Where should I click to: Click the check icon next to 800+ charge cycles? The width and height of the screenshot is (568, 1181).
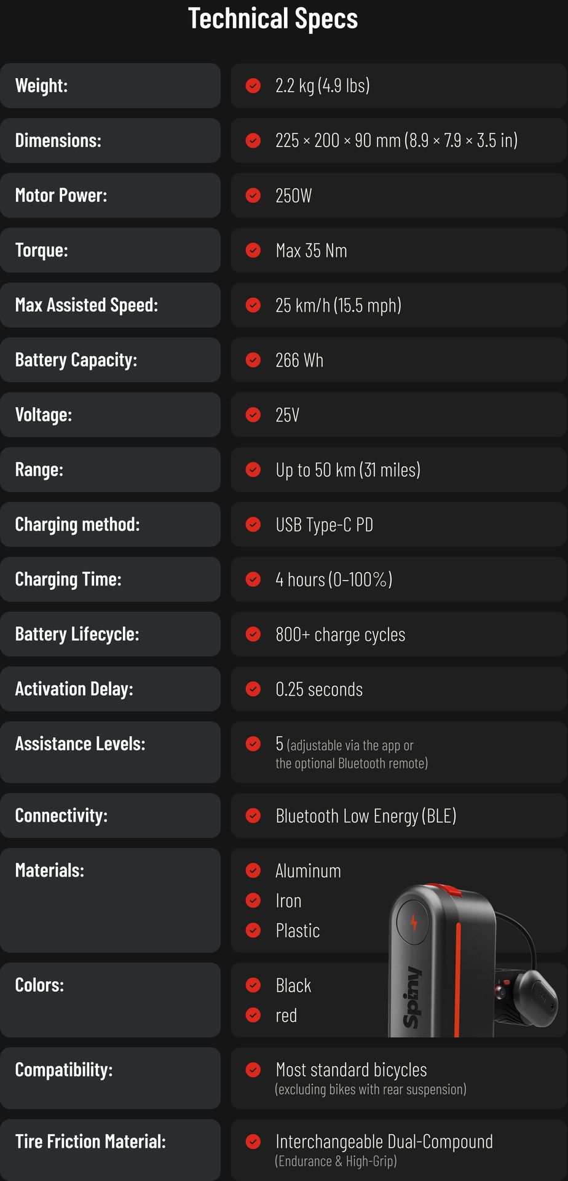pyautogui.click(x=253, y=634)
